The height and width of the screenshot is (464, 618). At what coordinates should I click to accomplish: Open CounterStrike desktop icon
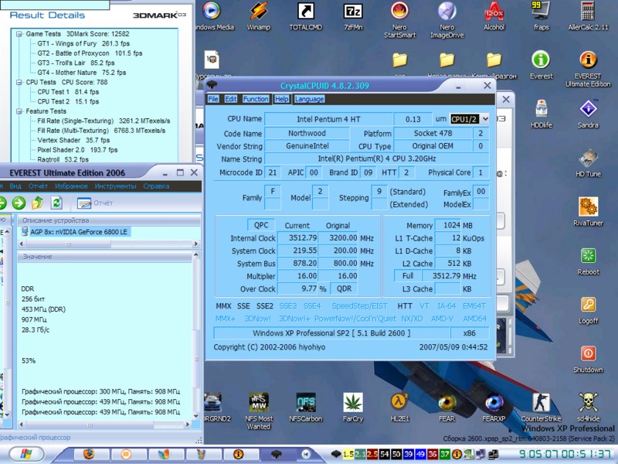pos(542,408)
